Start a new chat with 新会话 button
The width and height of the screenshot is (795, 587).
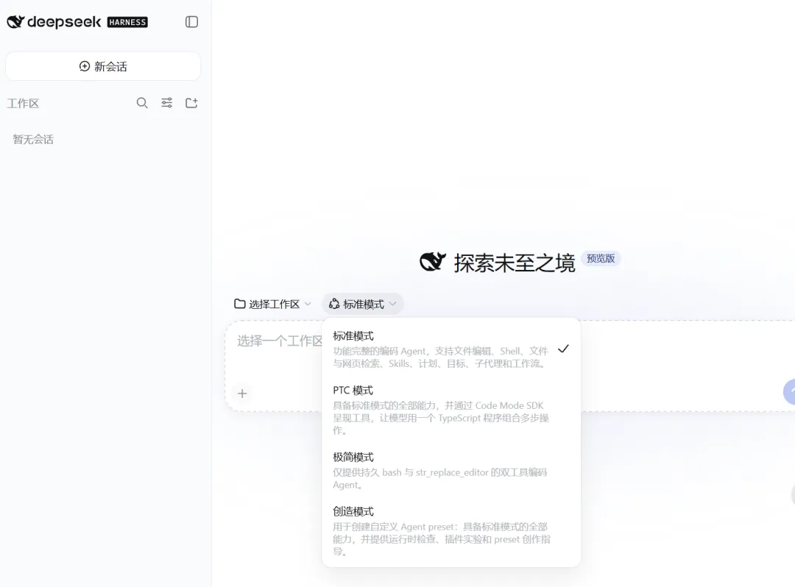point(104,66)
